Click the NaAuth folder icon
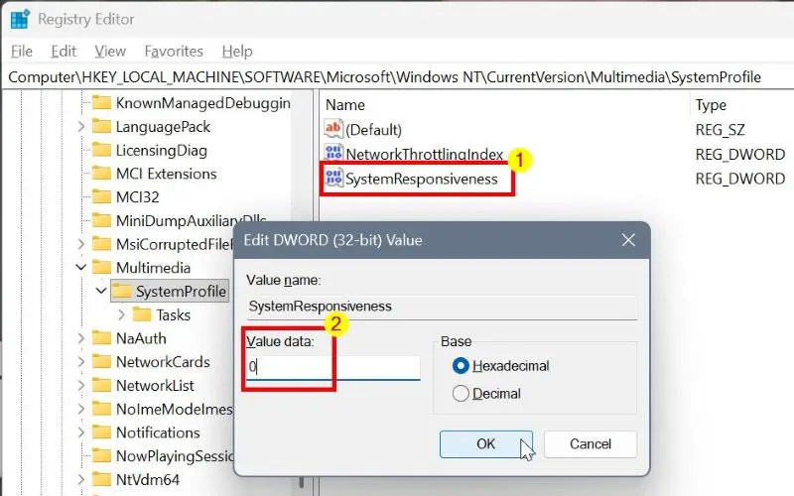 [x=101, y=338]
